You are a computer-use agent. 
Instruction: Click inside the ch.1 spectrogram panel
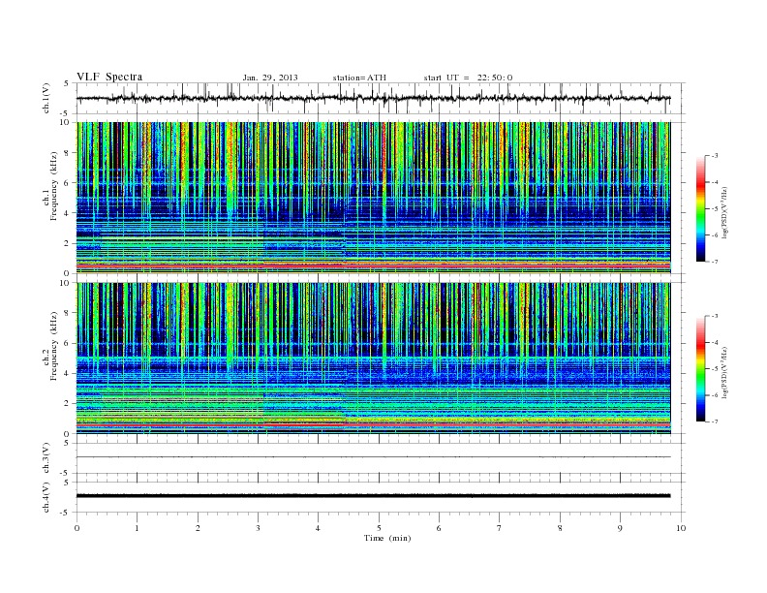coord(373,198)
